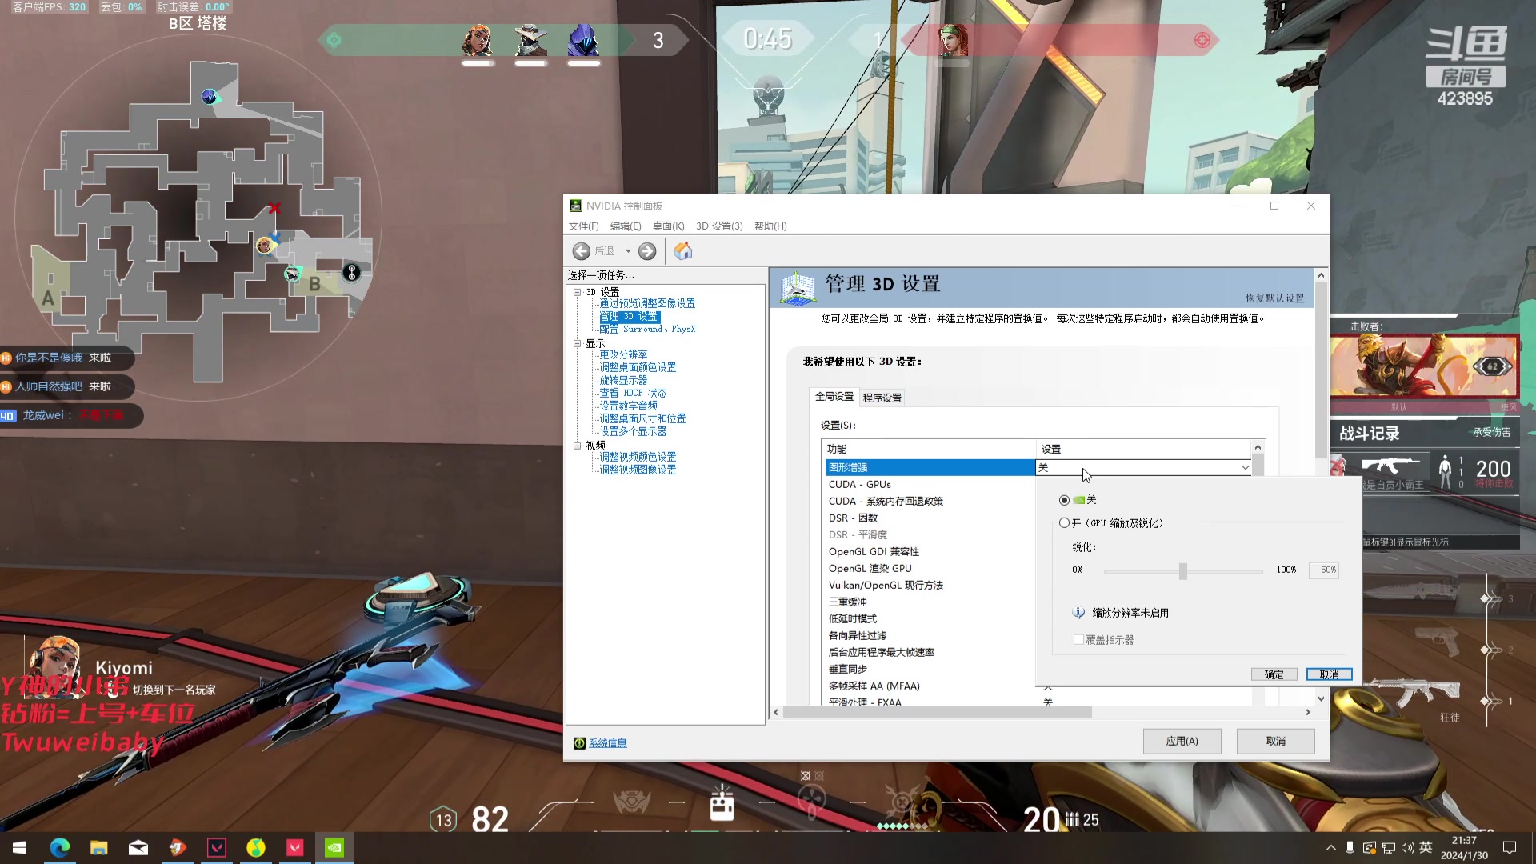
Task: Open the Mail app from the taskbar
Action: 138,848
